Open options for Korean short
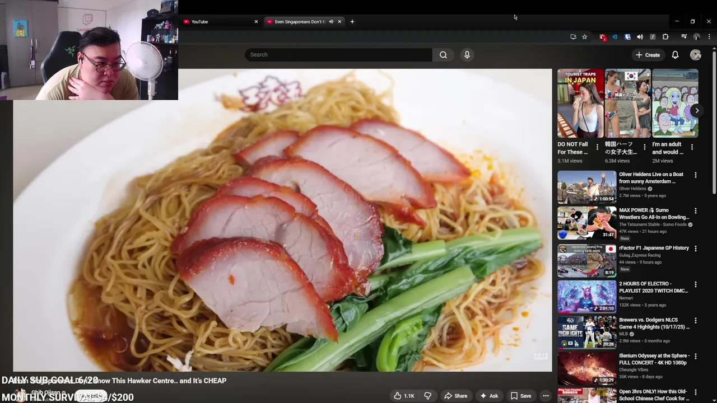The height and width of the screenshot is (403, 717). [645, 147]
